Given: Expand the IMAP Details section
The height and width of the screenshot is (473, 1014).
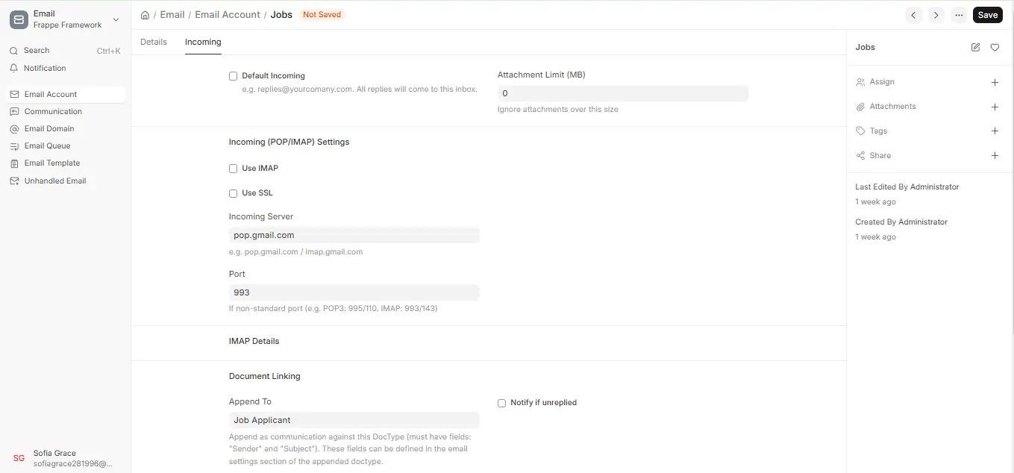Looking at the screenshot, I should pyautogui.click(x=254, y=341).
